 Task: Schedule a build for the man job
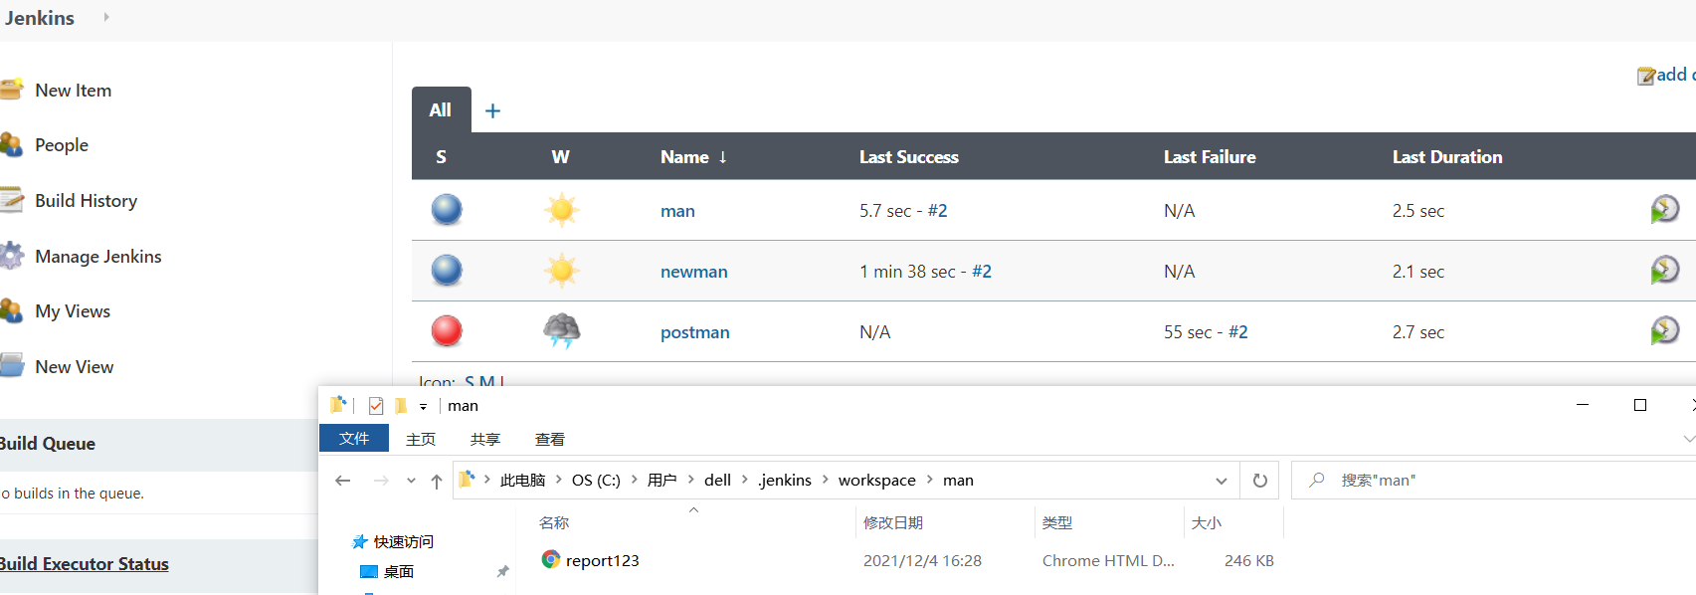[1664, 209]
